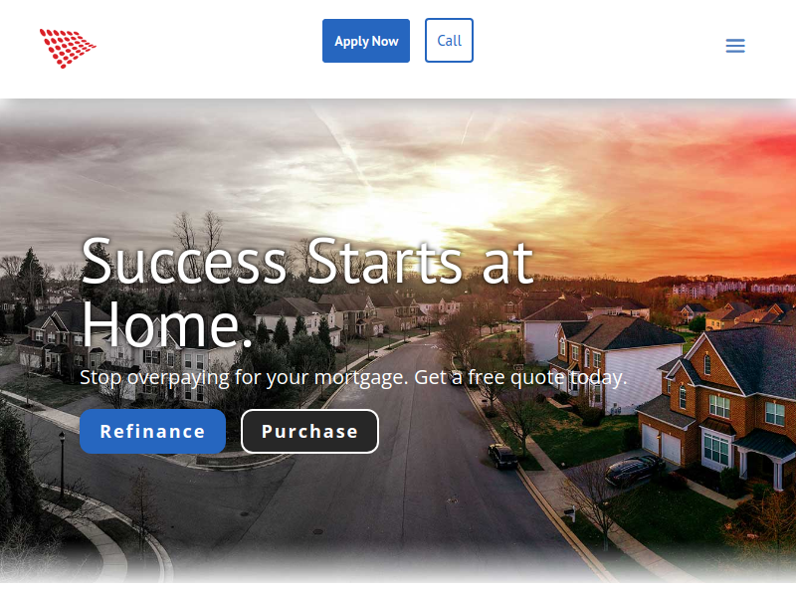Click the black car parked on the street
Image resolution: width=796 pixels, height=597 pixels.
(502, 456)
